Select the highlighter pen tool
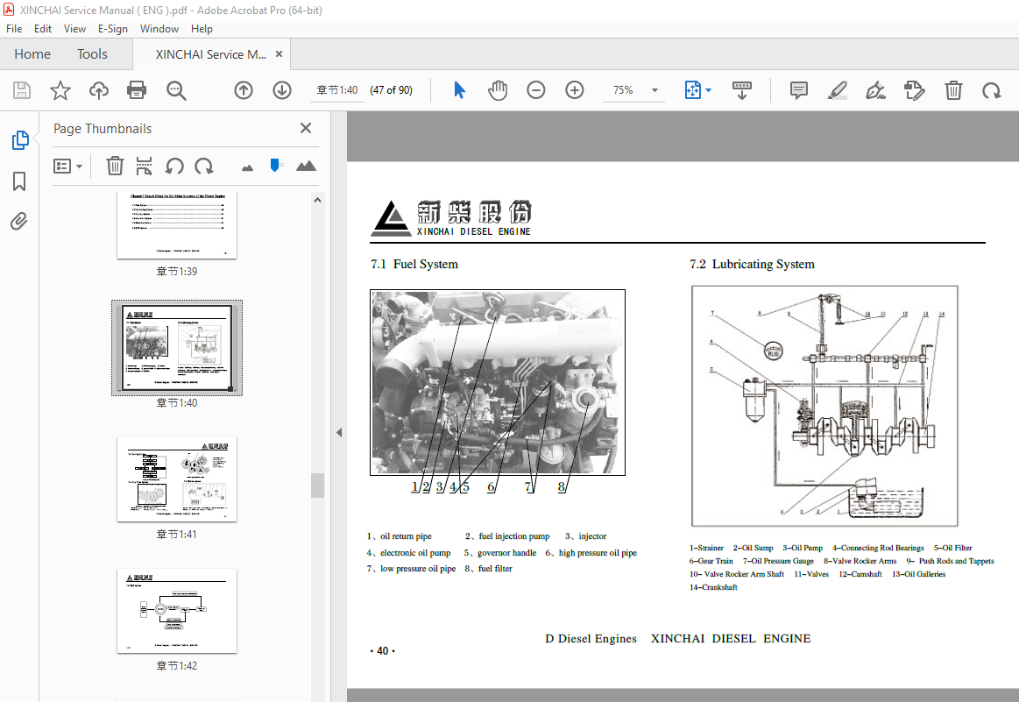Screen dimensions: 1019x702 pyautogui.click(x=838, y=90)
